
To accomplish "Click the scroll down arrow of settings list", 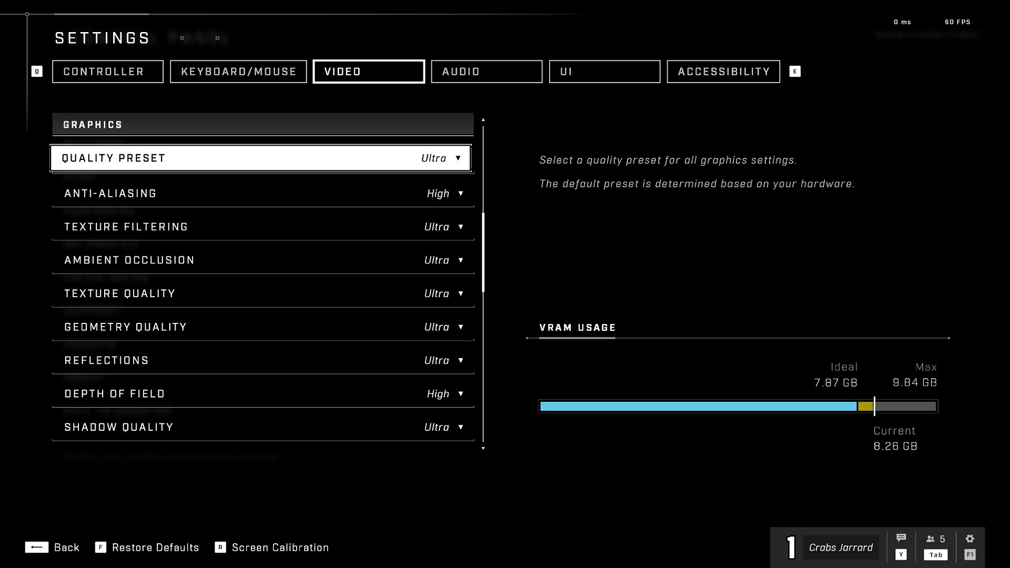I will (483, 448).
